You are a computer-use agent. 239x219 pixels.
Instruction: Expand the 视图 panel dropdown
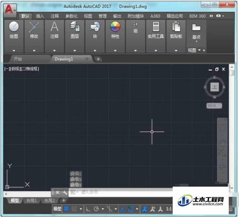(x=199, y=50)
